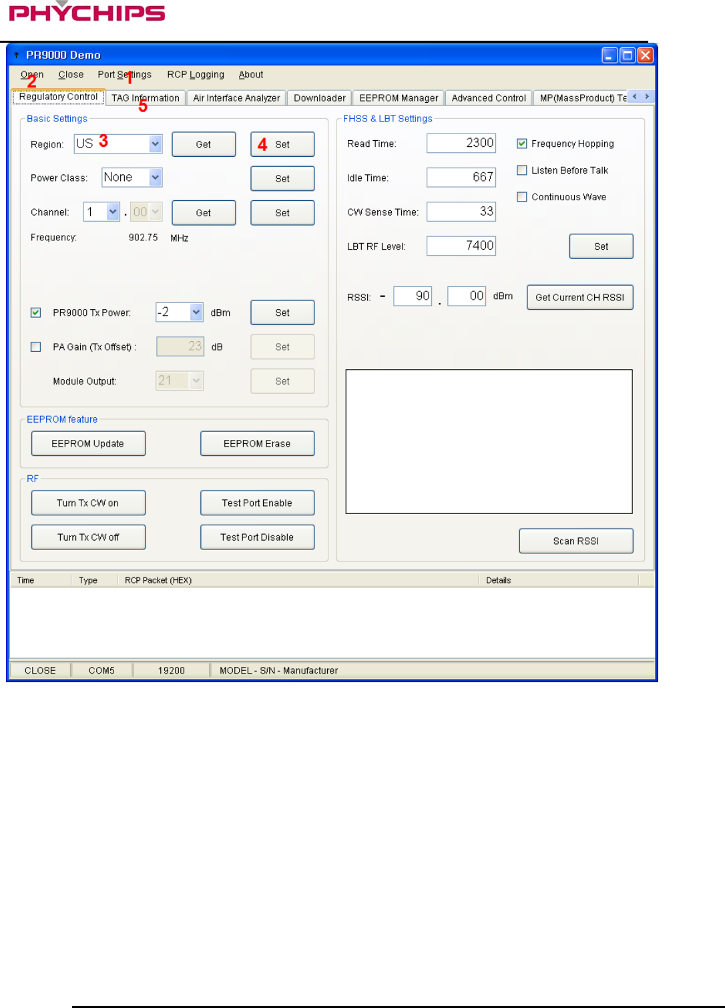The image size is (725, 1008).
Task: Click Test Port Enable button
Action: point(257,503)
